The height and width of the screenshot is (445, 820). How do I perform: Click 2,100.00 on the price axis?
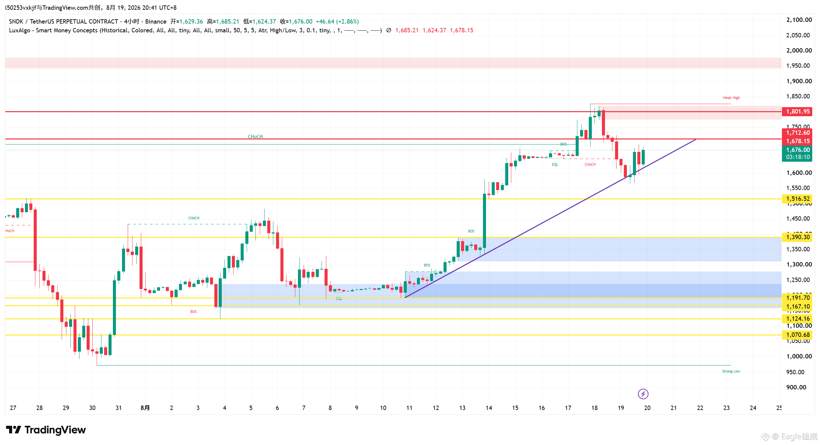(799, 20)
